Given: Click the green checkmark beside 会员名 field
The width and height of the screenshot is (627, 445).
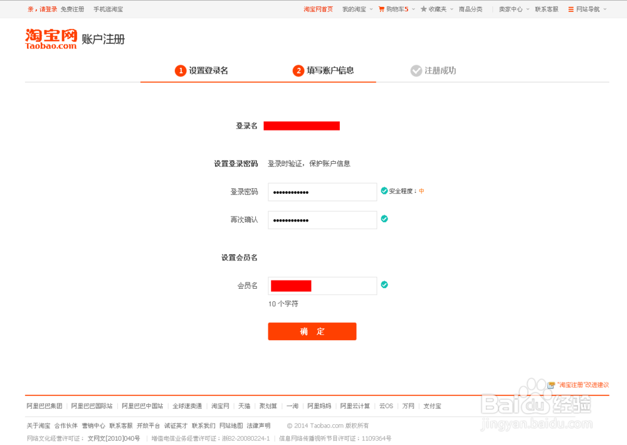Looking at the screenshot, I should [384, 285].
